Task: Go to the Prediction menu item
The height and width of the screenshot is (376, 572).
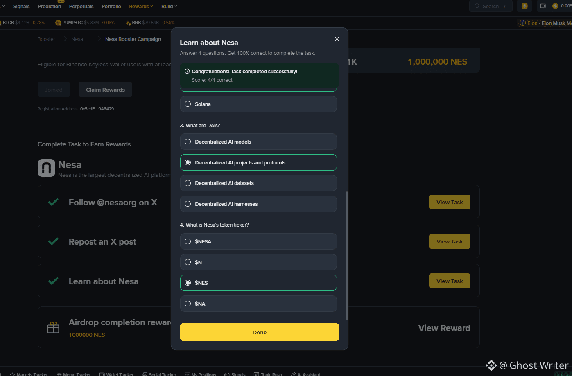Action: (x=49, y=6)
